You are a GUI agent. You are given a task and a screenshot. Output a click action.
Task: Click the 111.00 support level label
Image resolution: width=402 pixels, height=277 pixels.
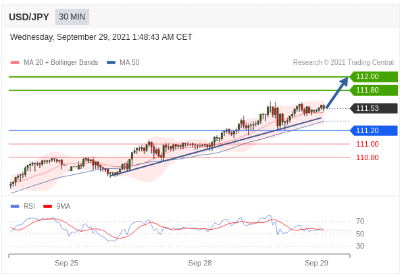click(367, 144)
